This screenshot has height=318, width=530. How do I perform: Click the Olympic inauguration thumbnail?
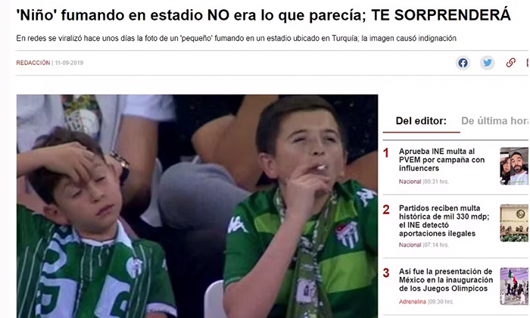(x=514, y=286)
